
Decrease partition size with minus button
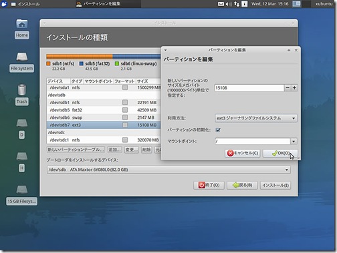(288, 88)
